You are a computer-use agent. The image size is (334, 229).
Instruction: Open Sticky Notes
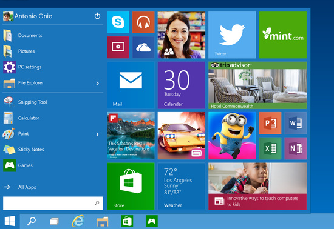(53, 150)
